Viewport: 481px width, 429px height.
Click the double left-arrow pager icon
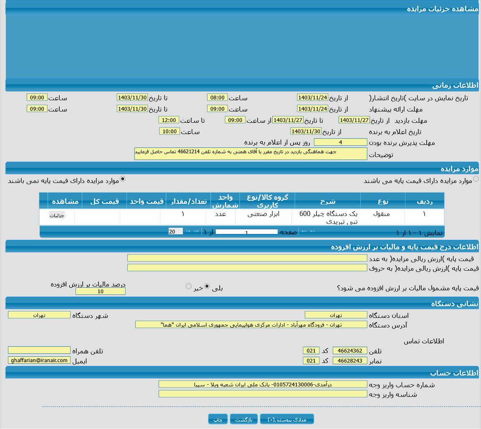pyautogui.click(x=196, y=231)
